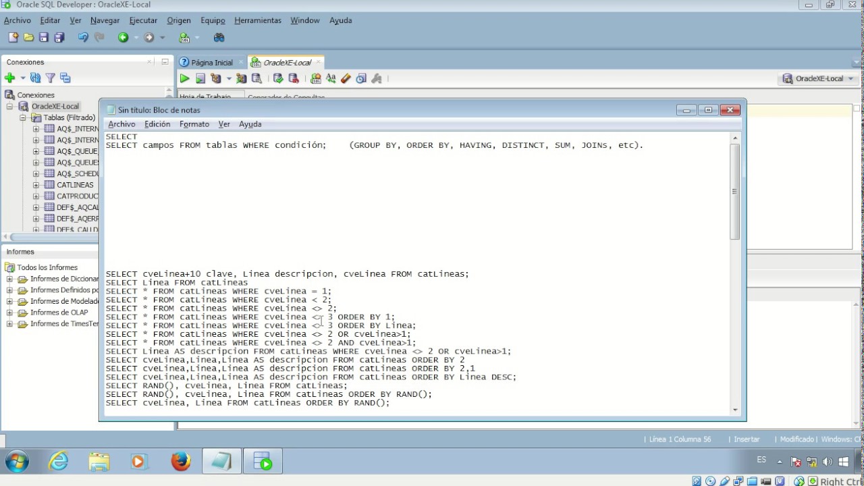
Task: Open dropdown arrow beside New Connection plus
Action: (x=22, y=78)
